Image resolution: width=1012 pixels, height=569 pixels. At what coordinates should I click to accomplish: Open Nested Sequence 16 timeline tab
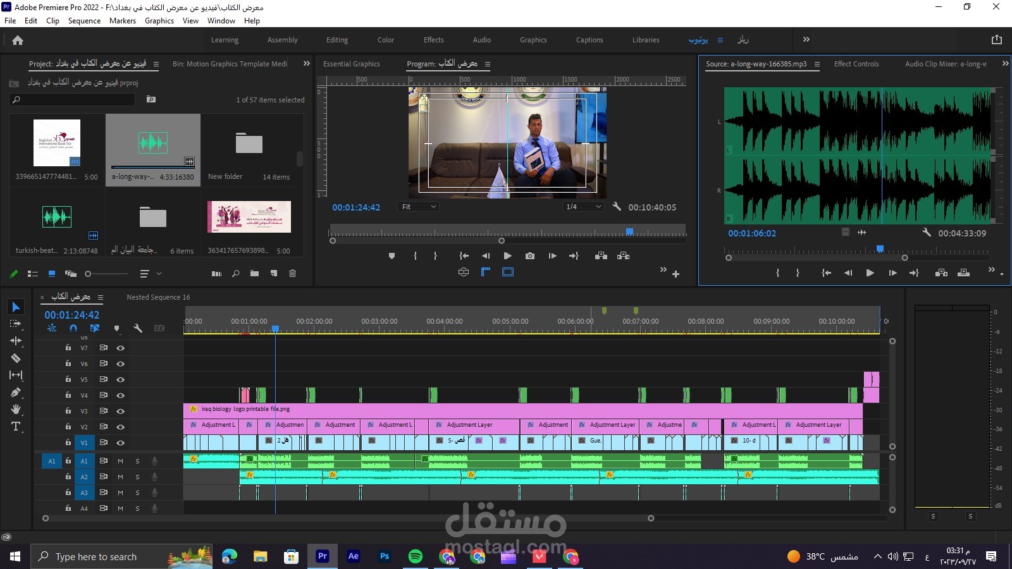pyautogui.click(x=158, y=297)
